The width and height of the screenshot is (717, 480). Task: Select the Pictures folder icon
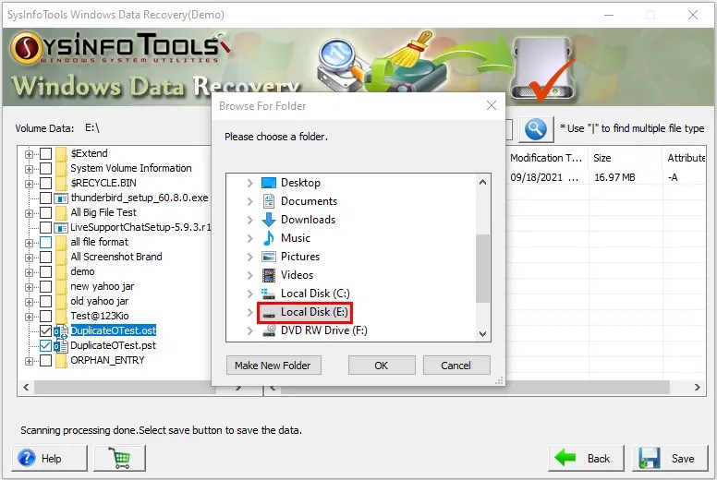click(x=269, y=257)
